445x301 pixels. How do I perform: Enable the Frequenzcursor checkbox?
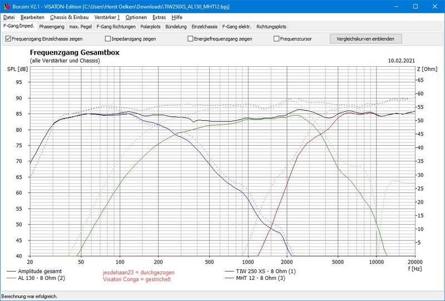[276, 39]
